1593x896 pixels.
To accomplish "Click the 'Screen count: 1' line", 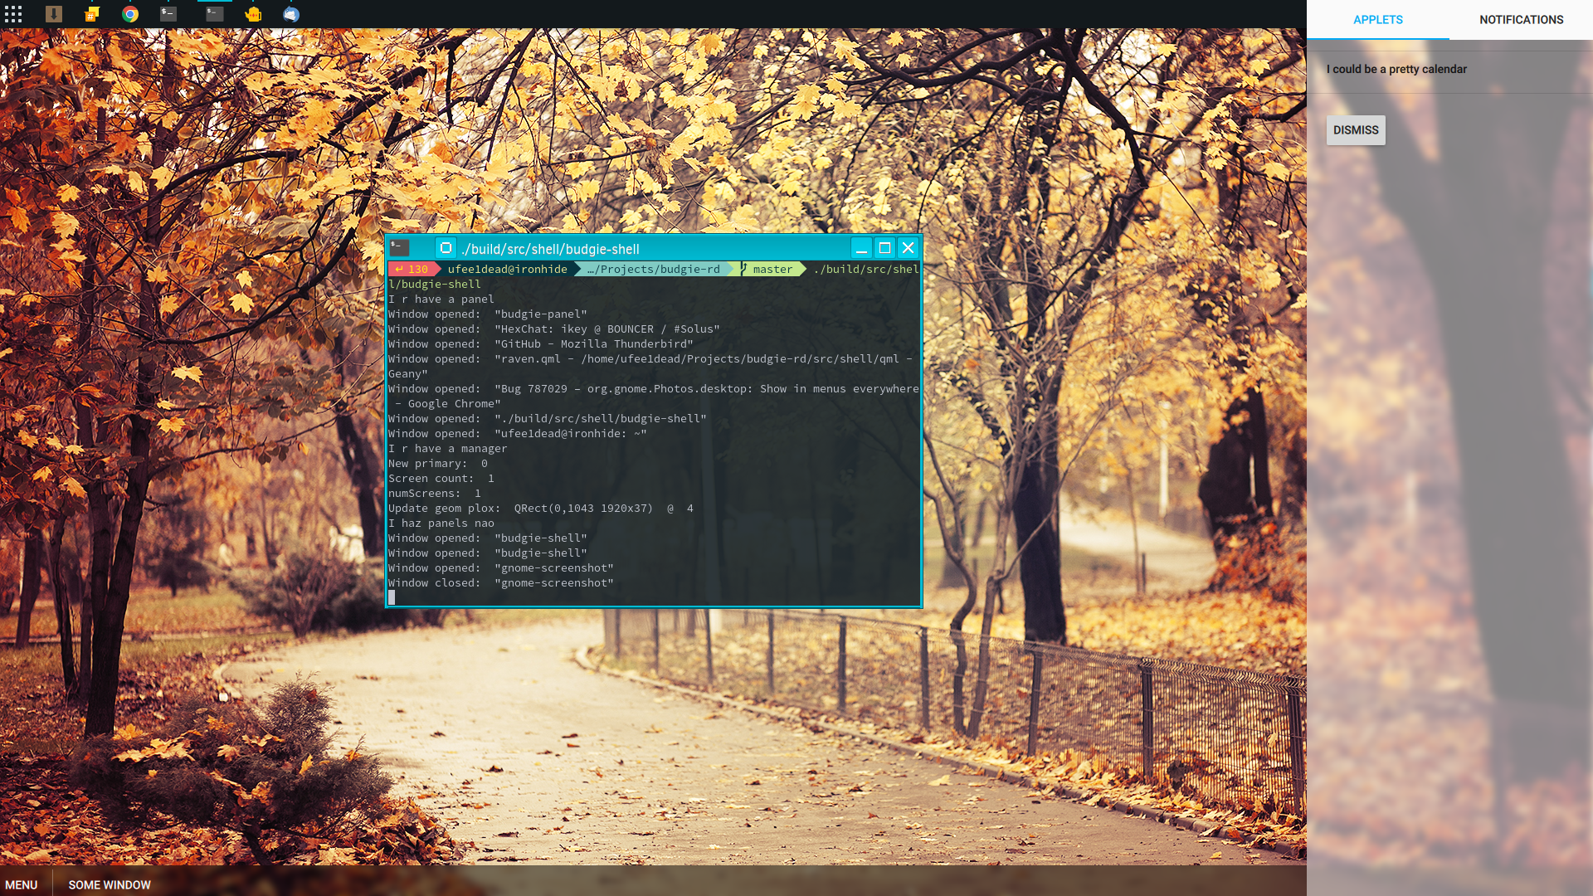I will [441, 479].
